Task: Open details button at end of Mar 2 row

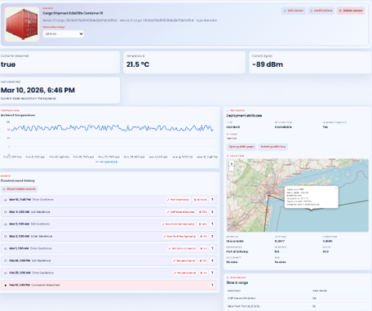Action: coord(212,237)
